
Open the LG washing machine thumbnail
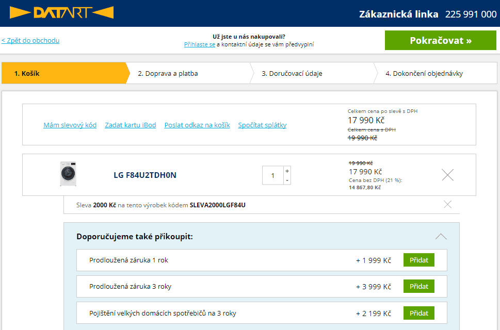[x=68, y=174]
